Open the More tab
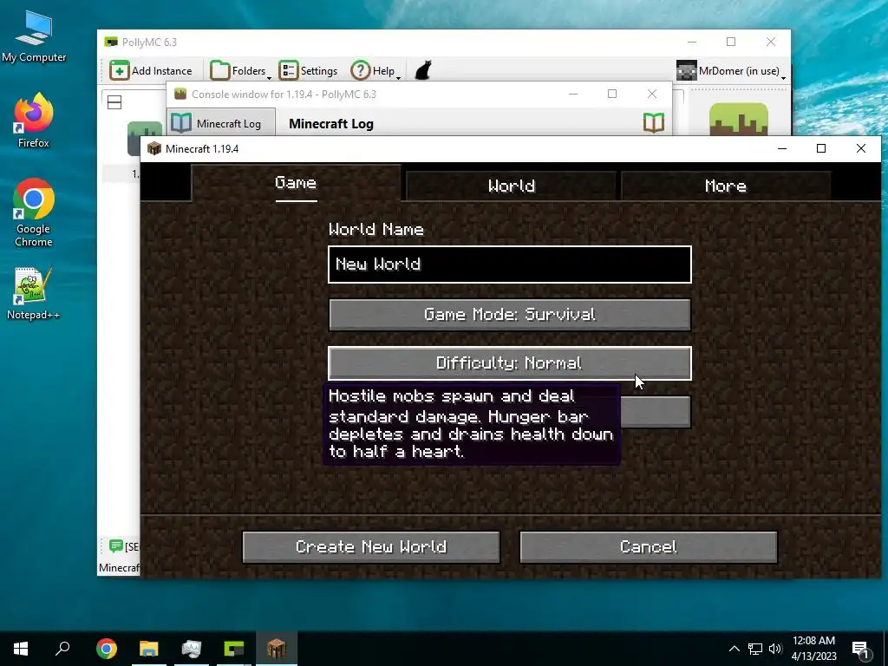Screen dimensions: 888x666 click(x=726, y=186)
